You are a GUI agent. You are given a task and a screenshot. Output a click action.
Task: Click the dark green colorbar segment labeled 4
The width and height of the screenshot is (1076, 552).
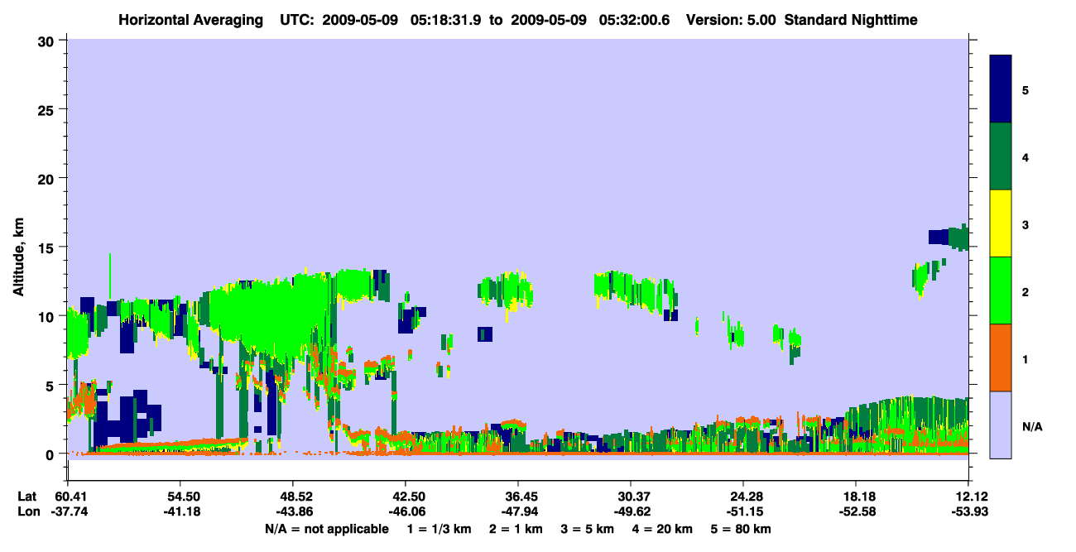pos(1001,156)
